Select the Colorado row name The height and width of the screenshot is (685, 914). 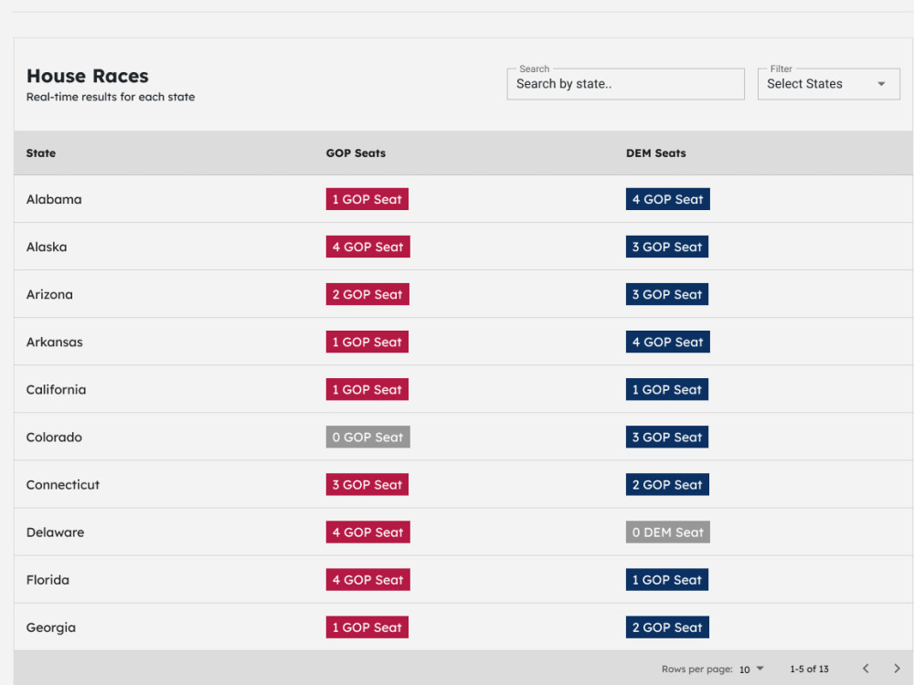[x=54, y=437]
